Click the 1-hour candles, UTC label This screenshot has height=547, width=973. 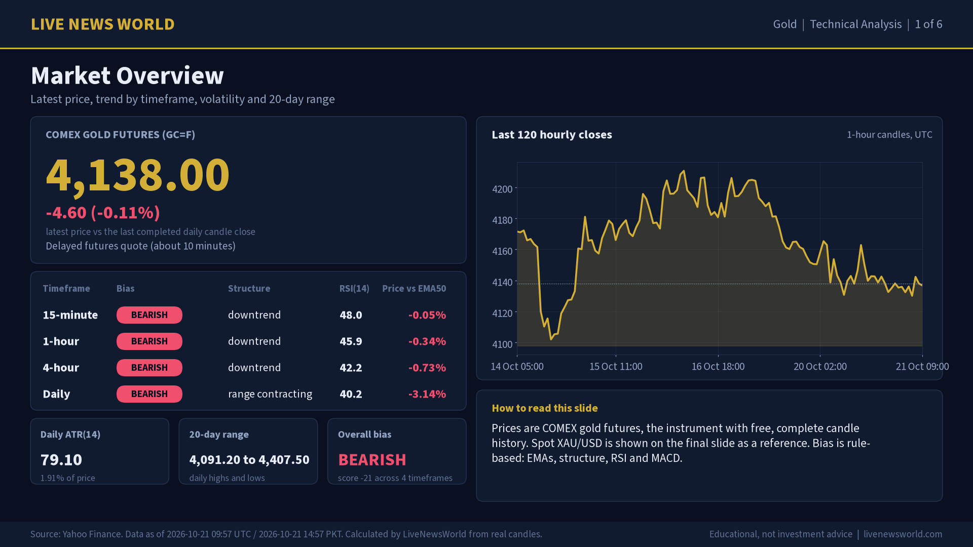tap(889, 135)
